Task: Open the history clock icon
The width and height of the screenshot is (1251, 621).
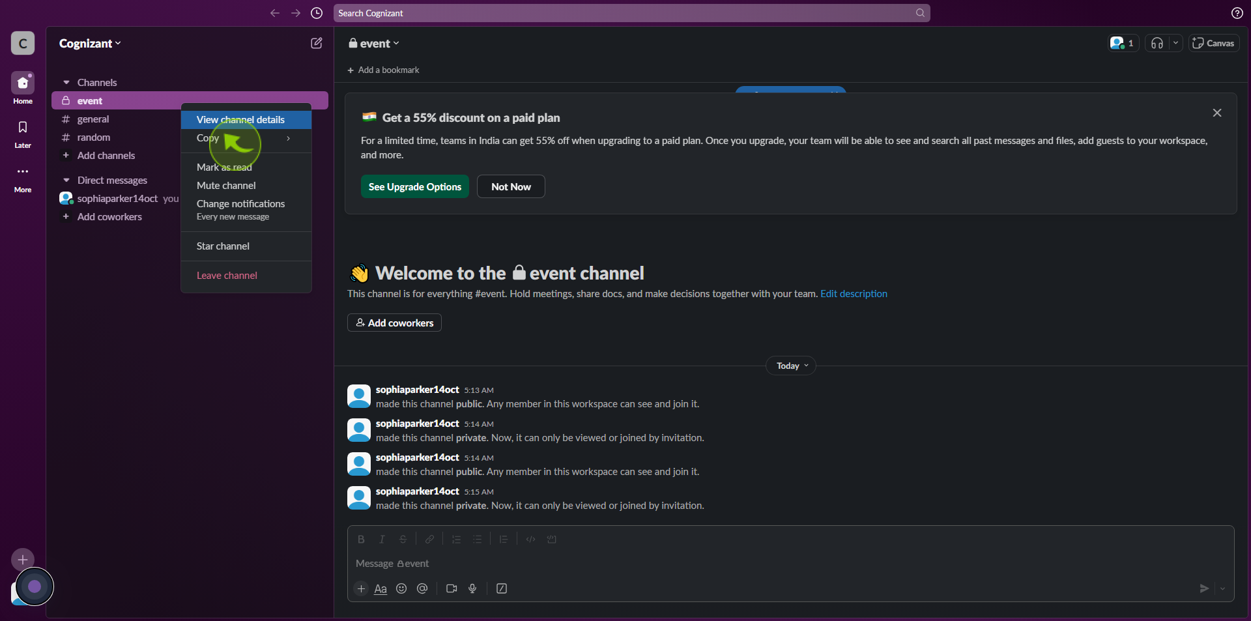Action: coord(317,13)
